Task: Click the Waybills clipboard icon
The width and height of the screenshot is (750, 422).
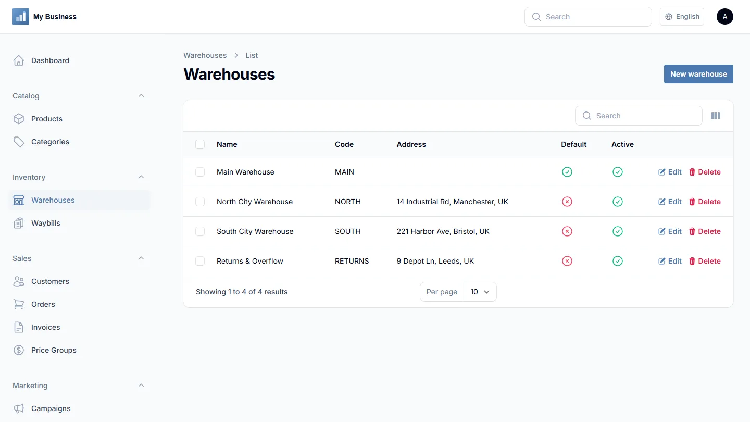Action: point(19,223)
